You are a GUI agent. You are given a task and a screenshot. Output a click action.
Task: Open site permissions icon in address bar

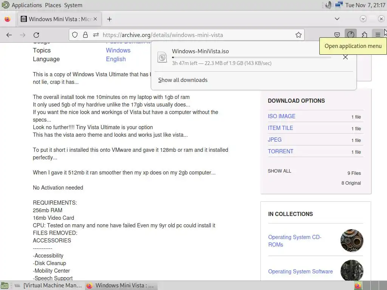96,35
